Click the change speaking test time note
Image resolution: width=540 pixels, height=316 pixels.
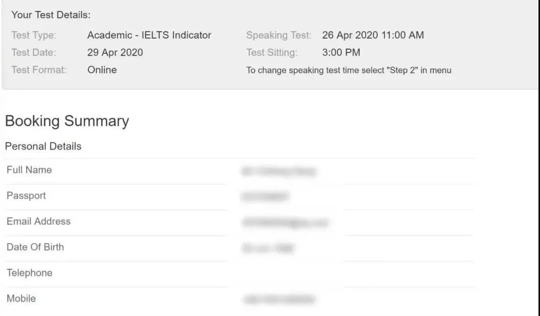[x=348, y=70]
